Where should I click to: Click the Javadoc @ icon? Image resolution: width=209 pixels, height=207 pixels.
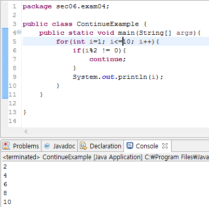[47, 146]
